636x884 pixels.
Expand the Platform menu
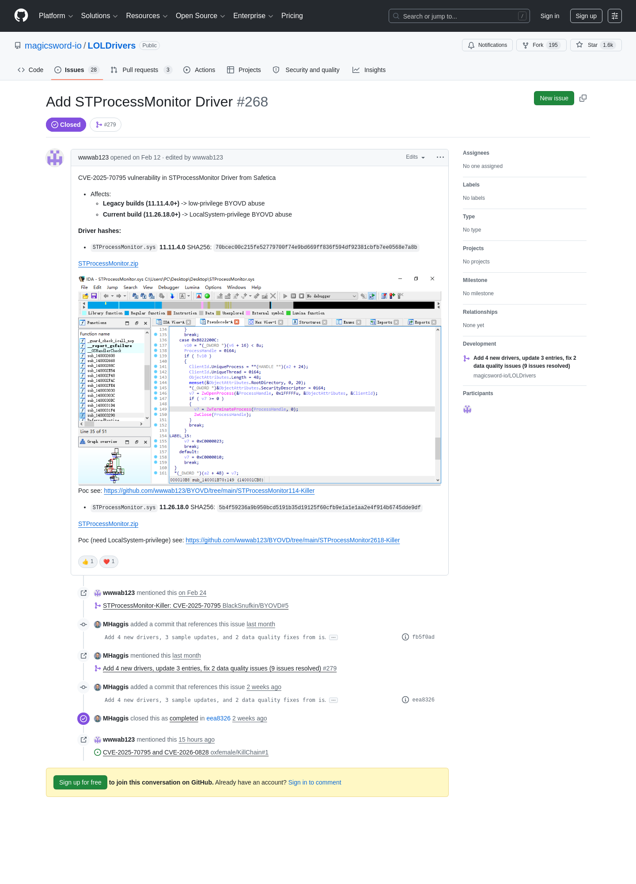(56, 16)
